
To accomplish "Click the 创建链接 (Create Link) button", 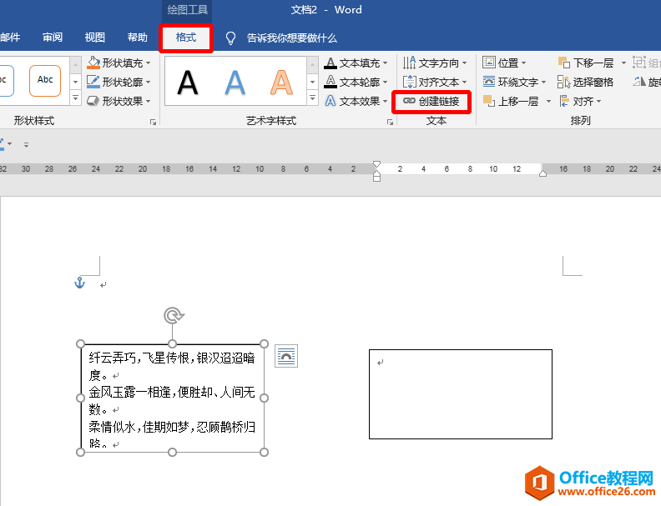I will point(431,101).
